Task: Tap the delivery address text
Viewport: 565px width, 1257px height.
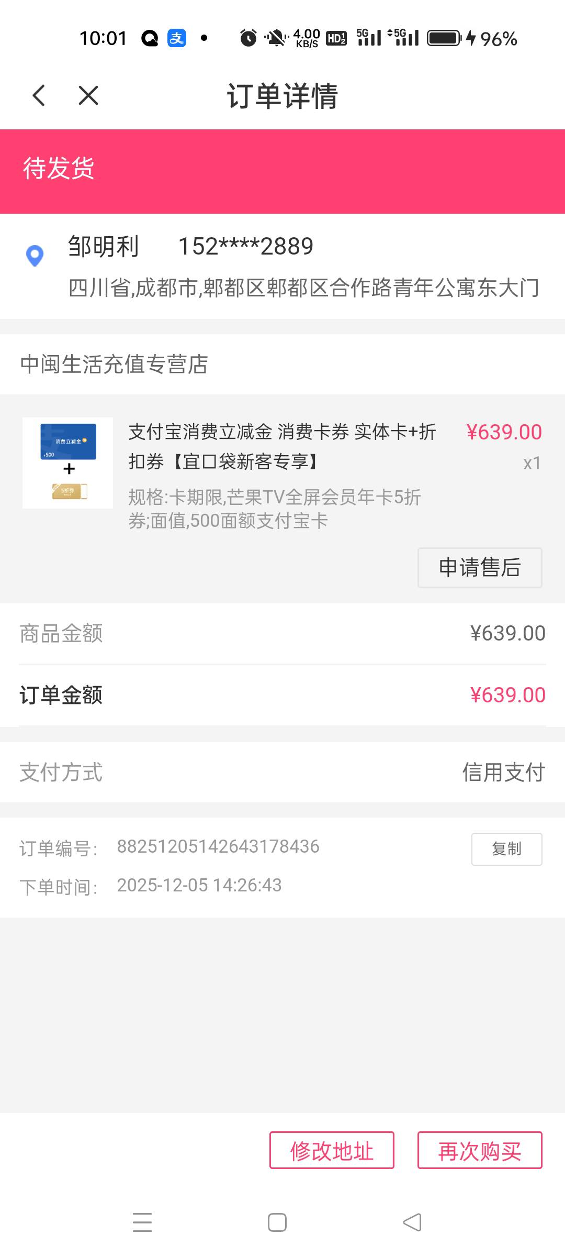Action: click(x=303, y=288)
